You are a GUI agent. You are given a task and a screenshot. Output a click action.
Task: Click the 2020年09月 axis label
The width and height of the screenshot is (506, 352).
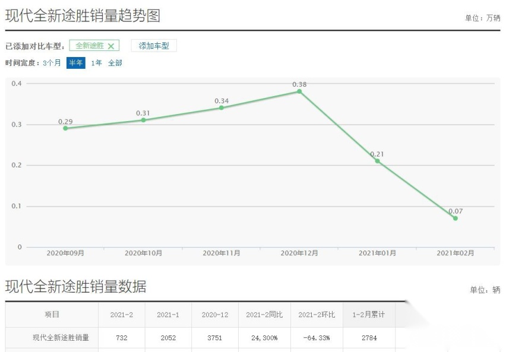(x=65, y=253)
